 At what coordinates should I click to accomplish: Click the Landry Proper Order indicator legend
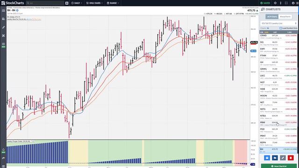click(x=21, y=141)
